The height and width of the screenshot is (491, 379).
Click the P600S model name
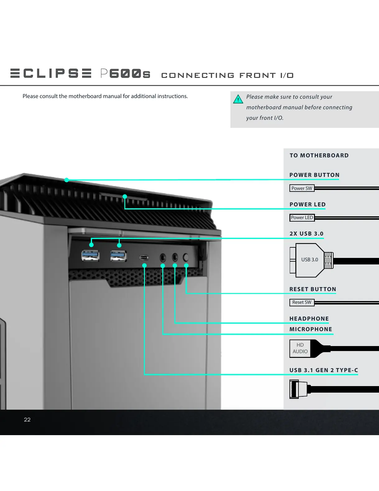point(126,74)
